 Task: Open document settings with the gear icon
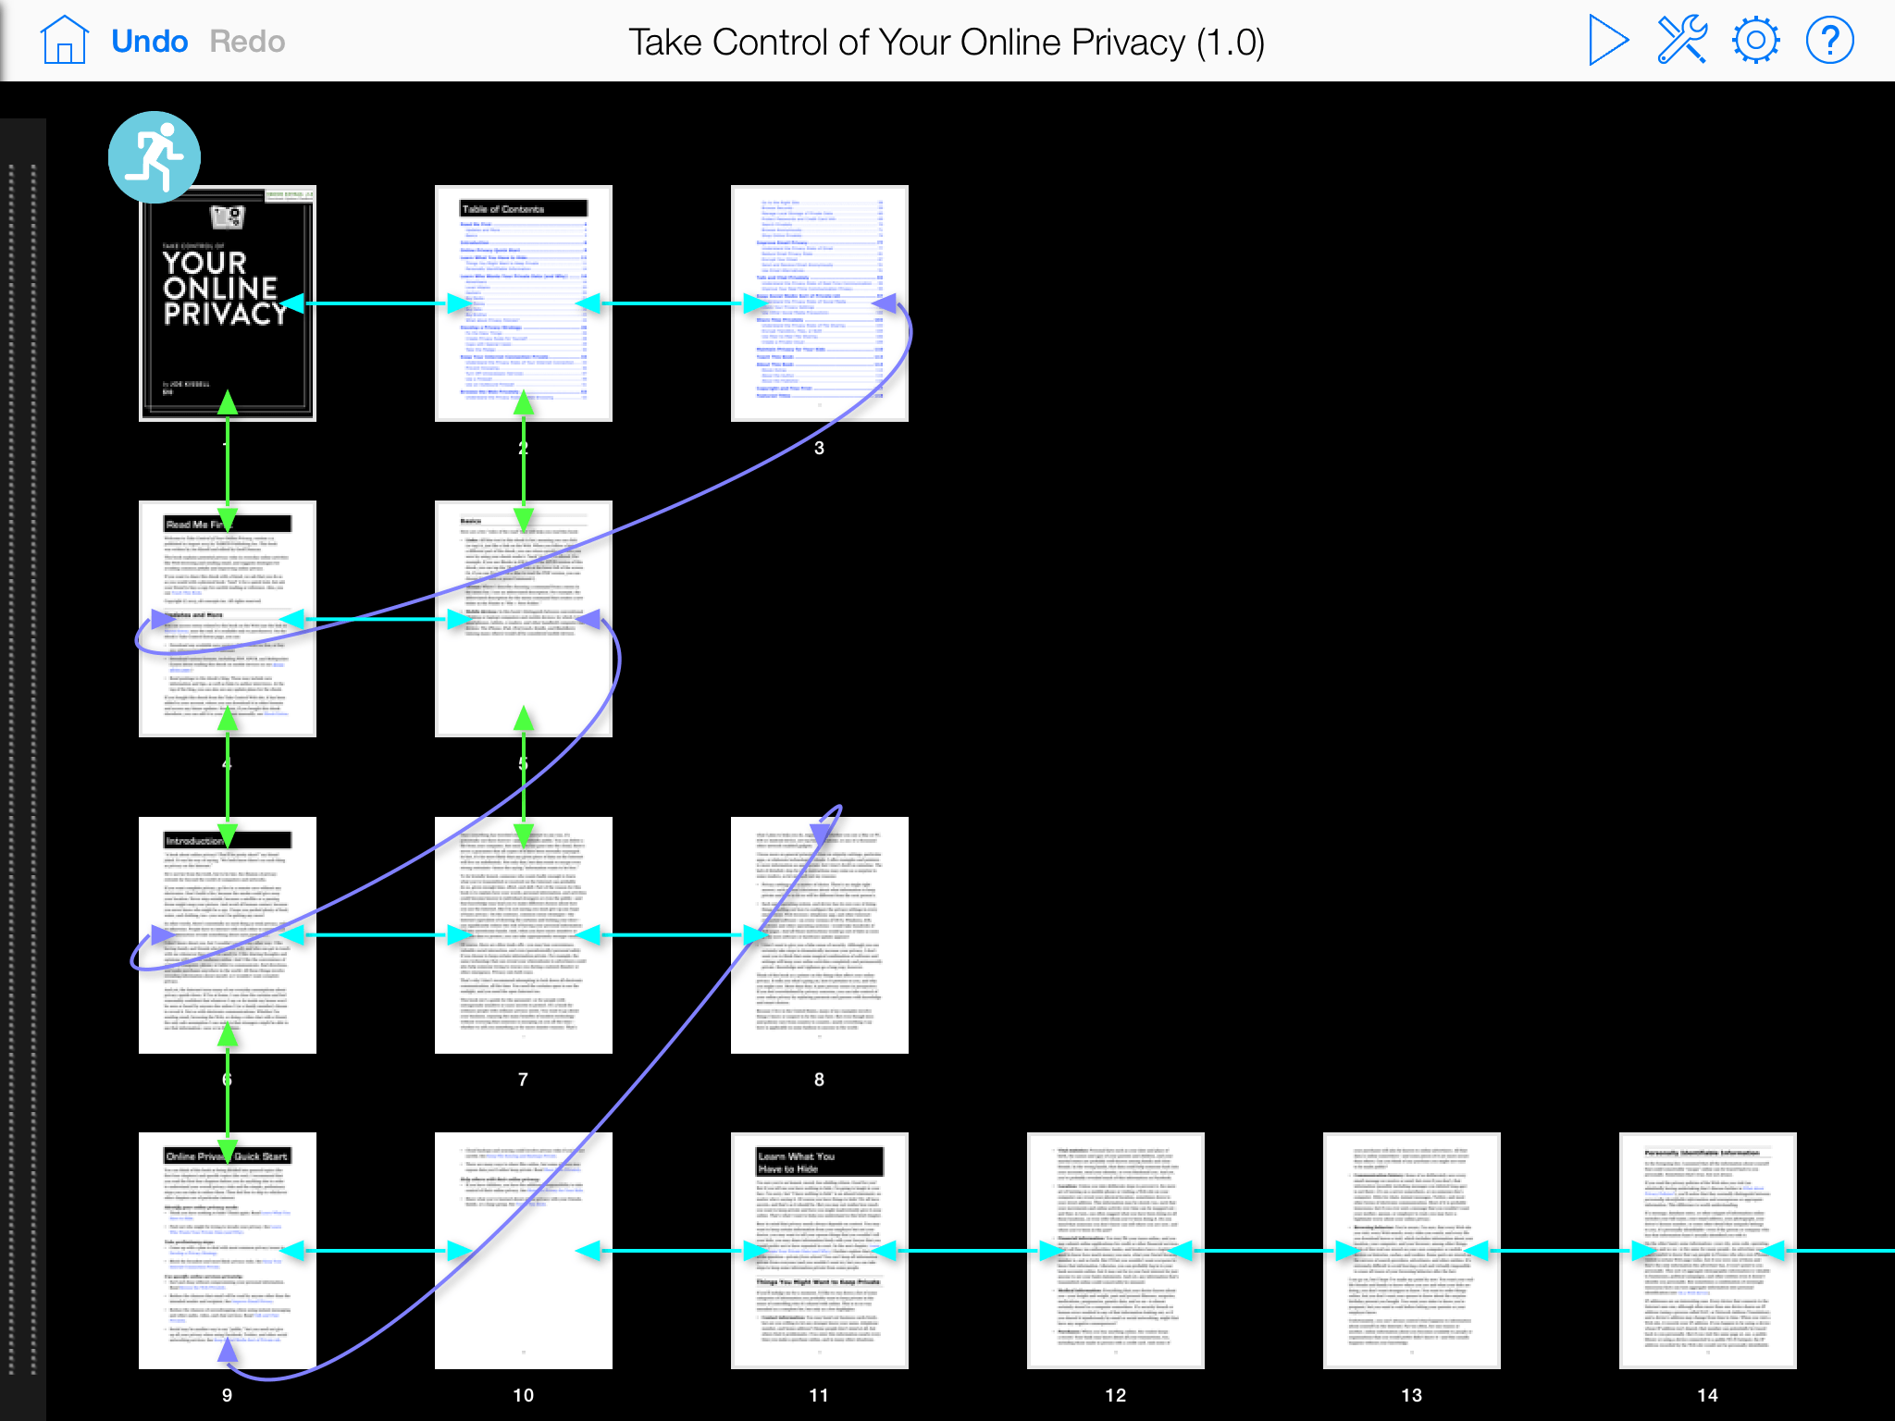[1757, 40]
